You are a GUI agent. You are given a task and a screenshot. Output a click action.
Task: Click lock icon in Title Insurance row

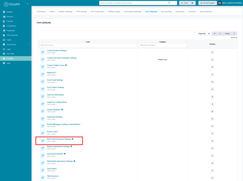[x=212, y=178]
